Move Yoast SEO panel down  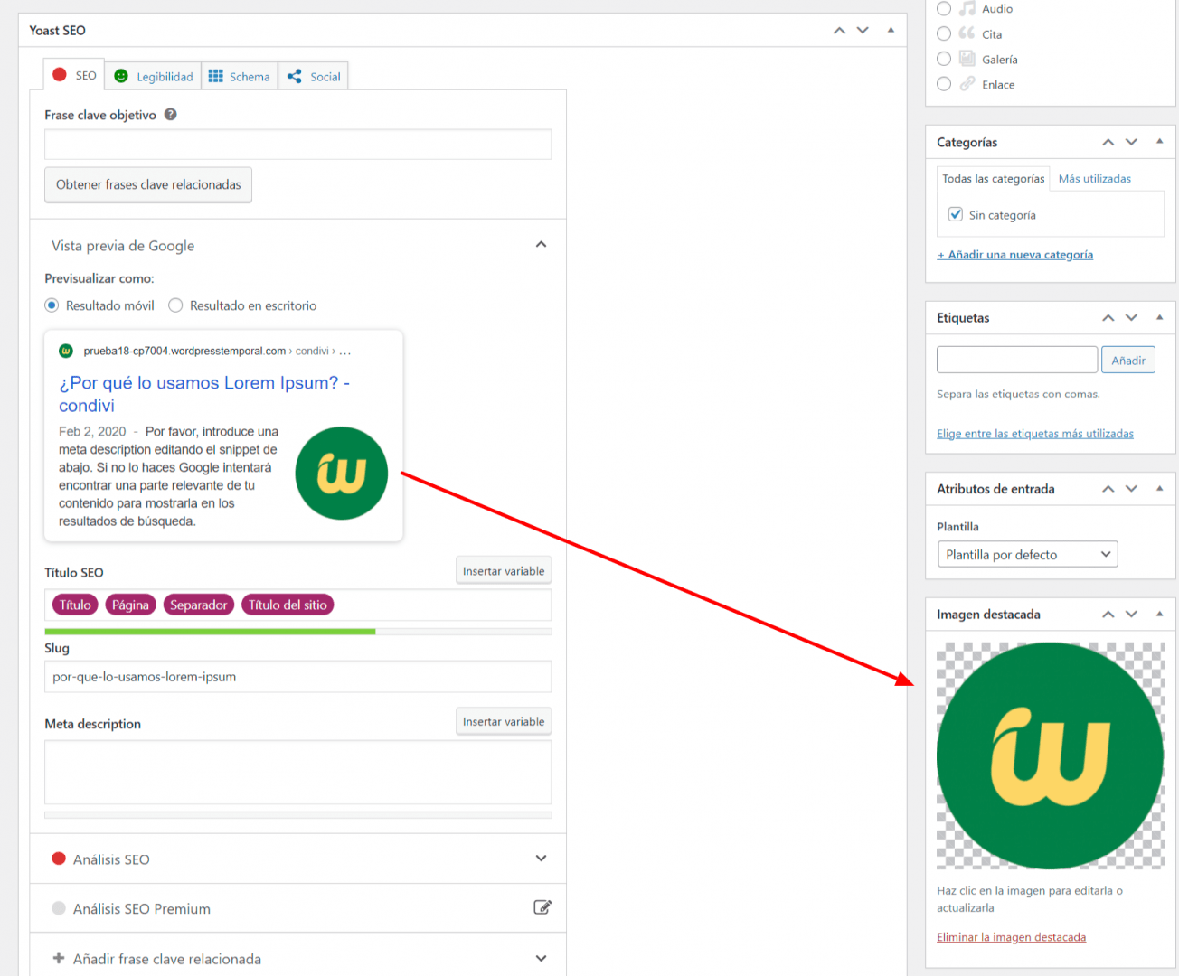(x=863, y=31)
